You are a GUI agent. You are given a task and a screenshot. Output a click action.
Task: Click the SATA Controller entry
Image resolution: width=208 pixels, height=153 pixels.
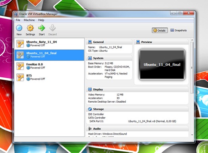(97, 118)
